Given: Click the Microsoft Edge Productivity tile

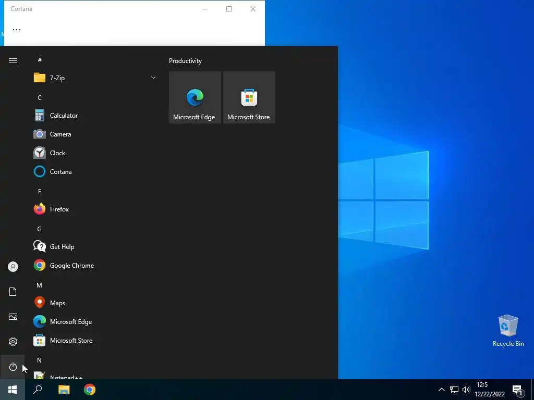Looking at the screenshot, I should (195, 97).
